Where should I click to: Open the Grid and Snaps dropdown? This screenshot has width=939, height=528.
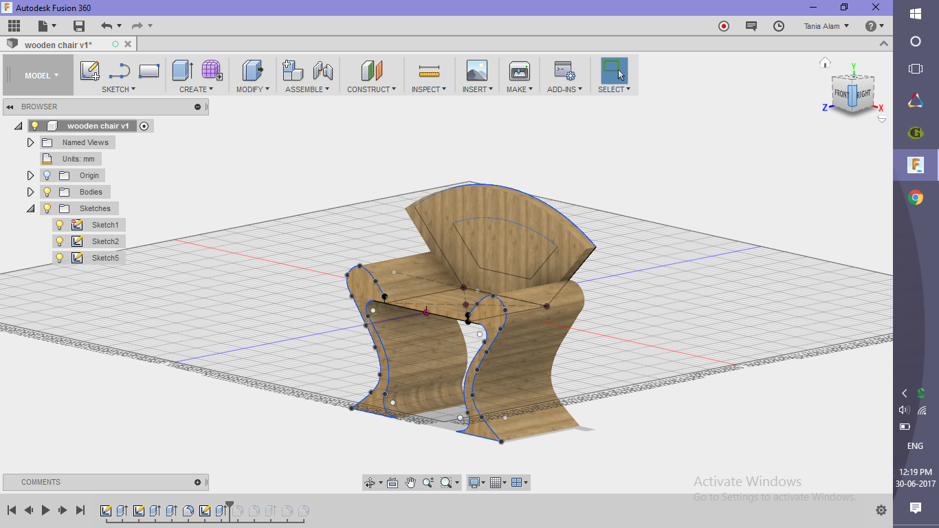click(x=499, y=483)
